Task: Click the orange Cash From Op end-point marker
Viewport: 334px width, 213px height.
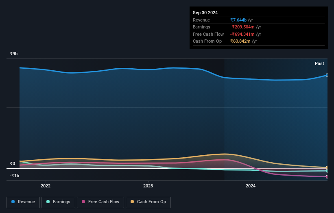Action: [327, 167]
